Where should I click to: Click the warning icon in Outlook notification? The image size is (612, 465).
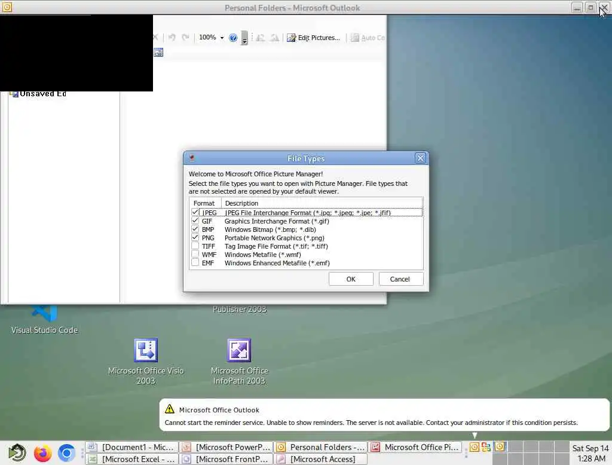(x=169, y=409)
